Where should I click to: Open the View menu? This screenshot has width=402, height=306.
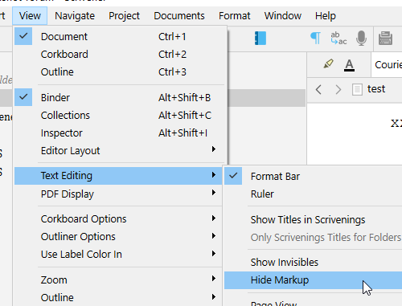coord(30,16)
